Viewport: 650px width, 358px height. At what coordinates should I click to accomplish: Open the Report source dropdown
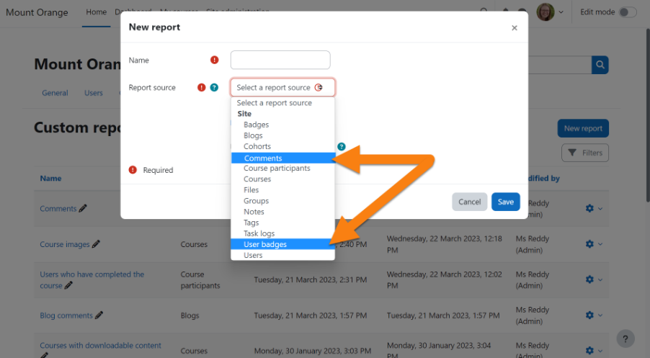click(282, 88)
